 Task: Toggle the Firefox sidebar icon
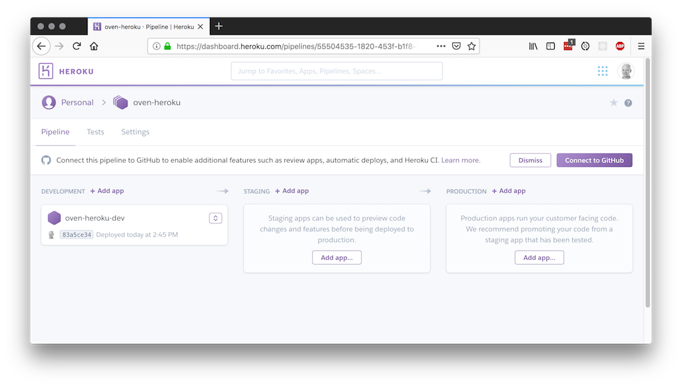click(x=551, y=46)
